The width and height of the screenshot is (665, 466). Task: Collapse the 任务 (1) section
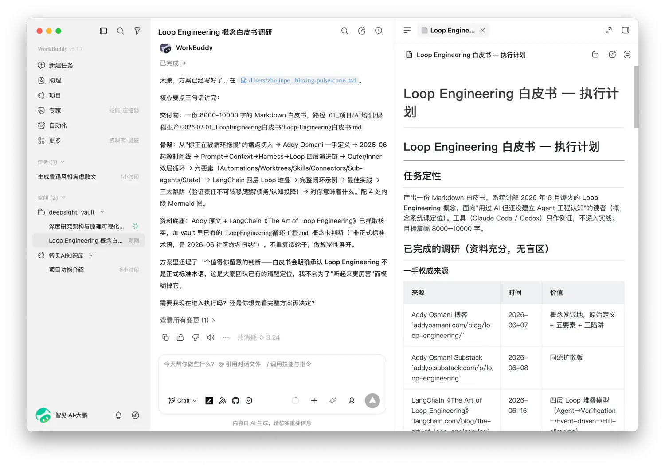click(51, 162)
